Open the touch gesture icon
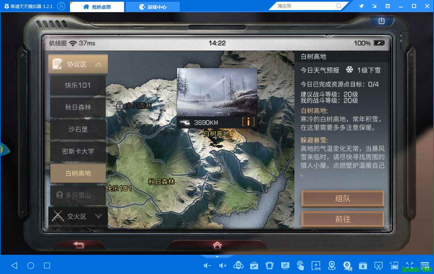Viewport: 434px width, 274px height. tap(300, 266)
